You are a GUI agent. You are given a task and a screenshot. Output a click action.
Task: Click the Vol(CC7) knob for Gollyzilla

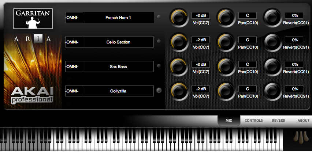179,91
